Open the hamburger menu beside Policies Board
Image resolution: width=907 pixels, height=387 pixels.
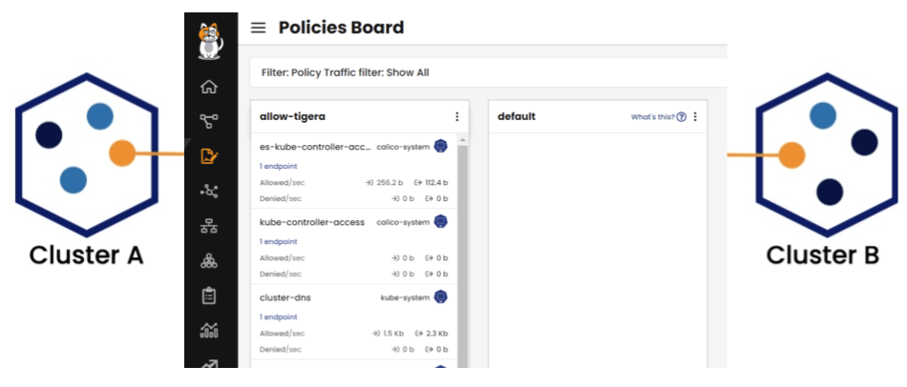pyautogui.click(x=258, y=28)
